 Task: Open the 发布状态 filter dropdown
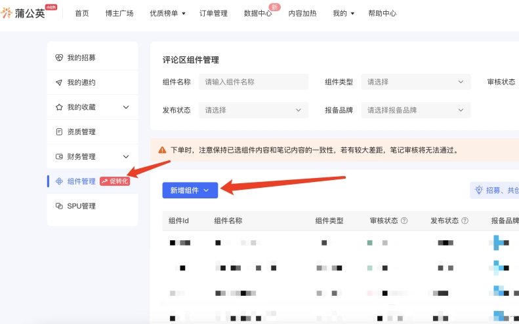[253, 110]
